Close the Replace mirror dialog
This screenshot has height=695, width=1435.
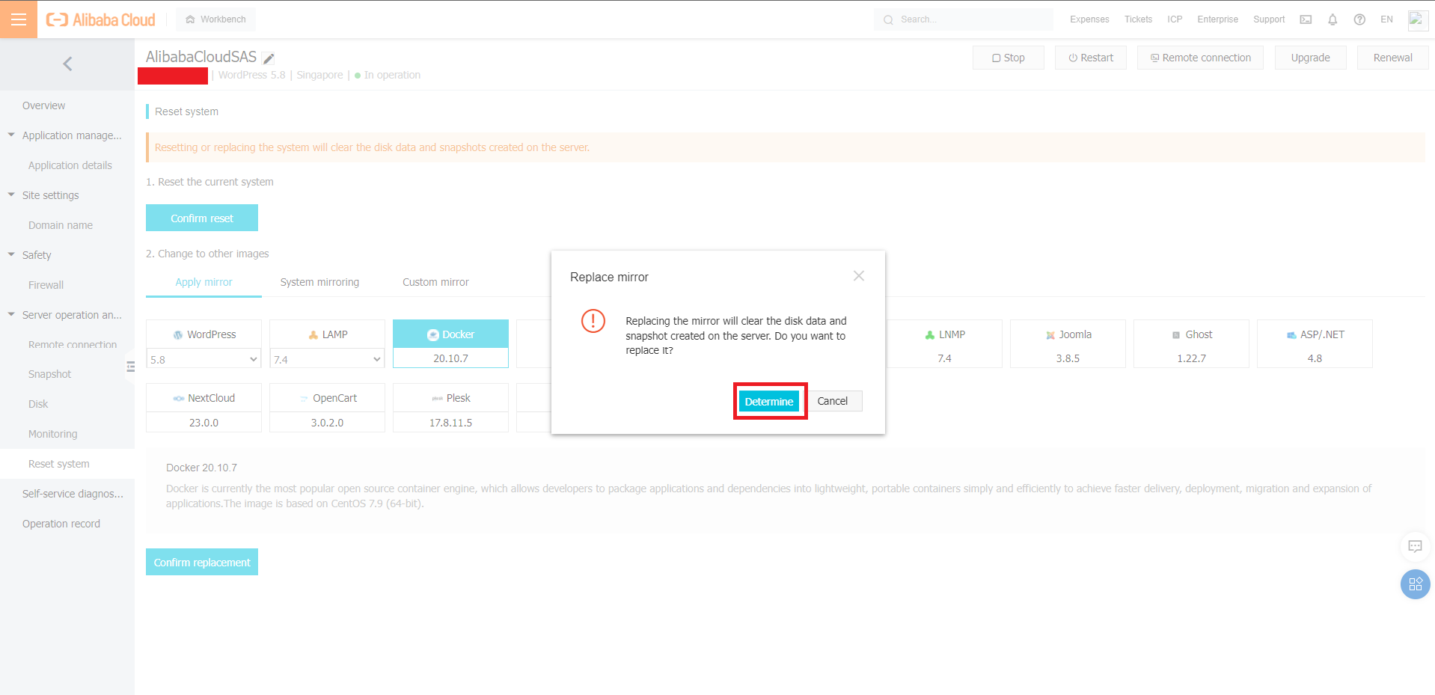click(x=859, y=276)
